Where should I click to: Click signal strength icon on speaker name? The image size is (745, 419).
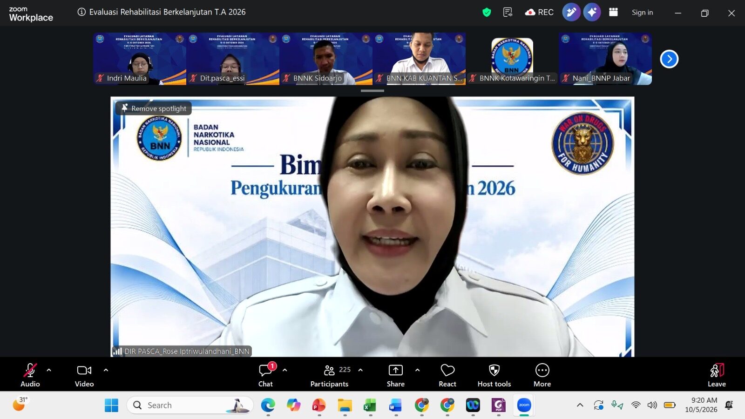117,351
